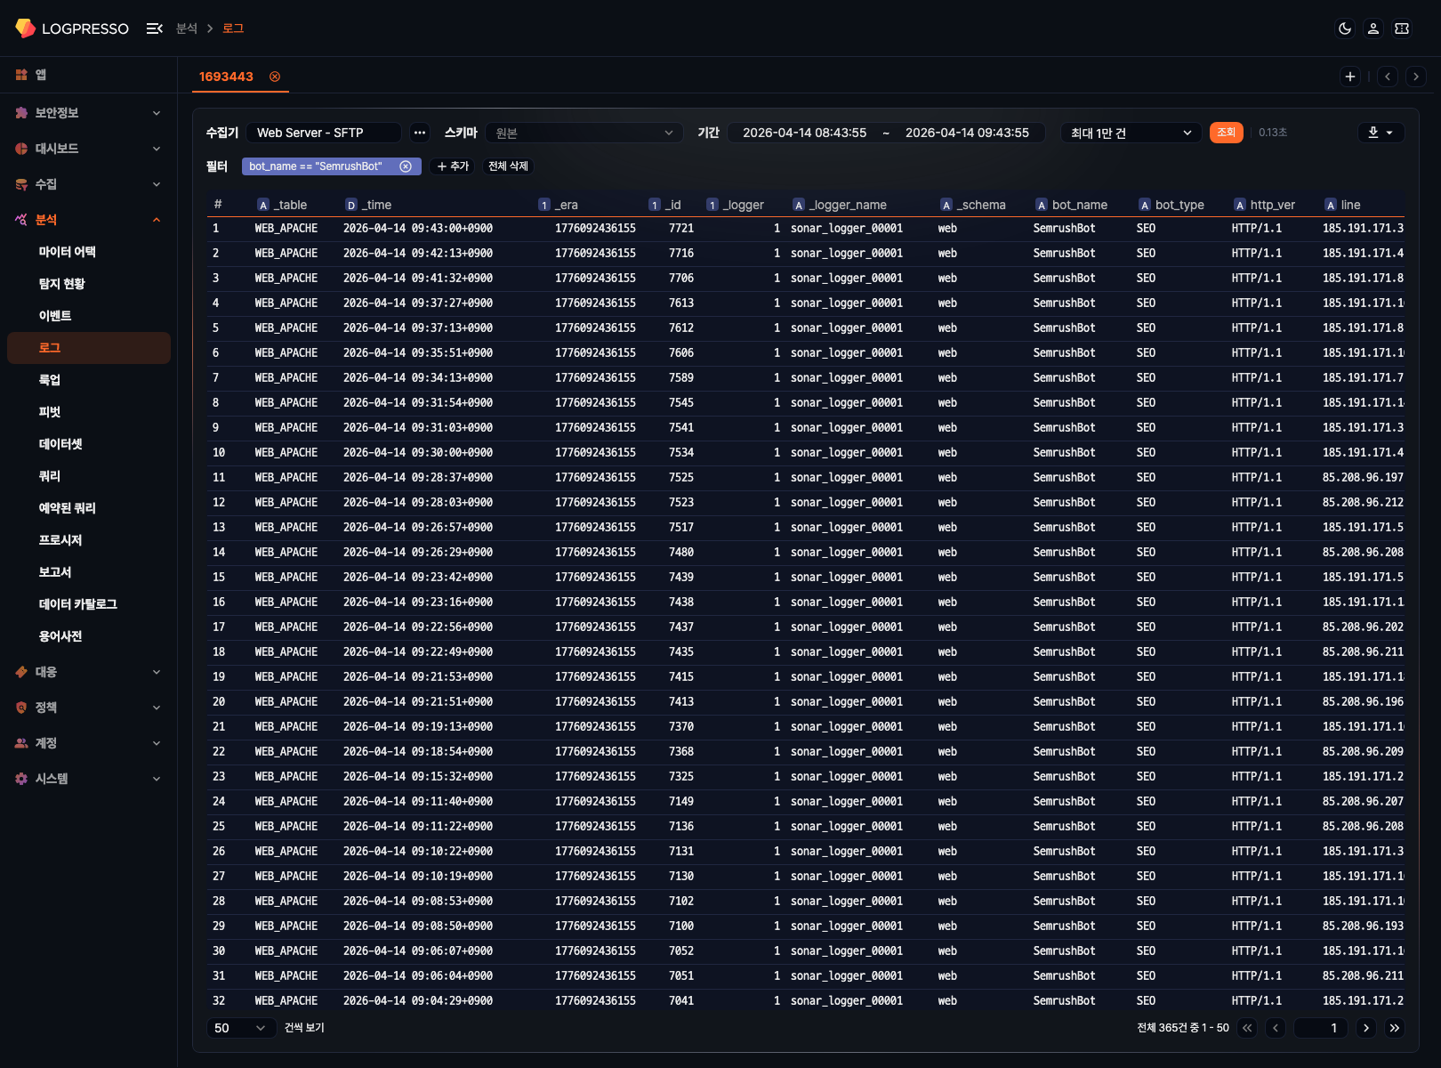Viewport: 1441px width, 1068px height.
Task: Click the download export icon
Action: [x=1381, y=133]
